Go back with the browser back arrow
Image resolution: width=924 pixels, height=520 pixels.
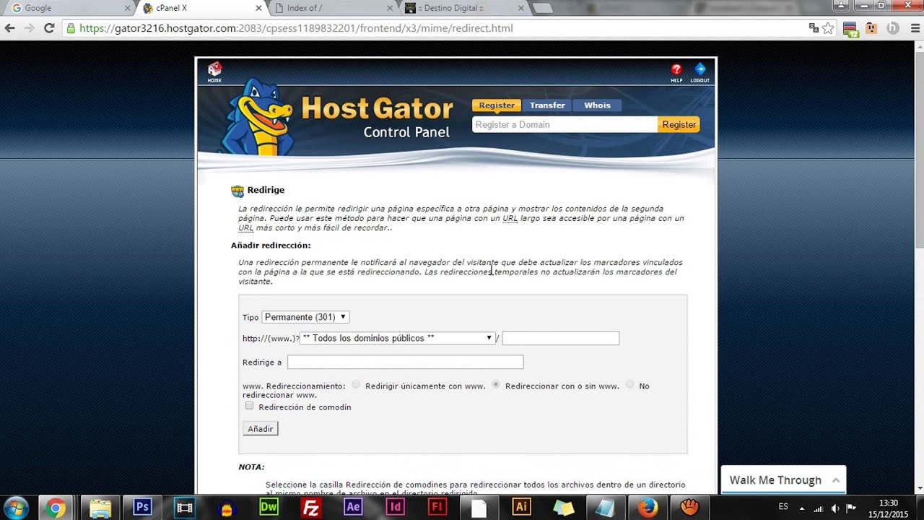point(9,28)
